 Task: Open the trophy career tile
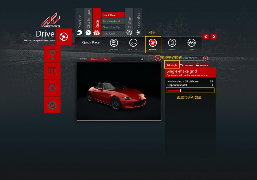click(x=52, y=54)
